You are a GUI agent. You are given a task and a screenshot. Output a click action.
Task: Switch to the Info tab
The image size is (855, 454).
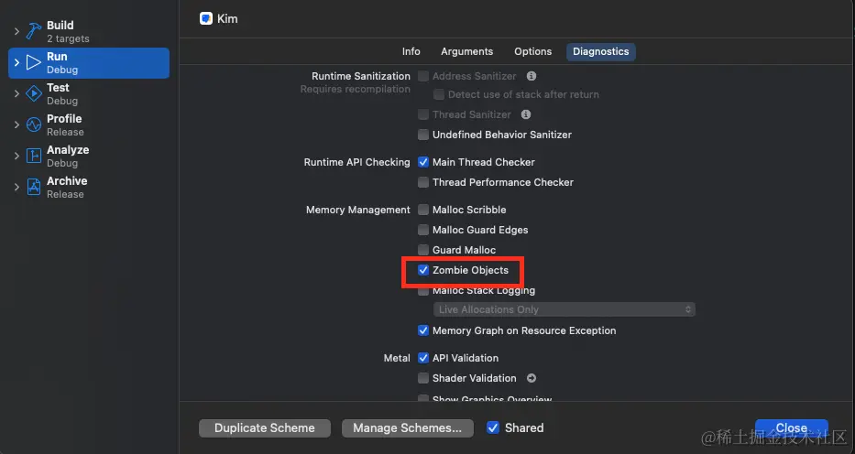[411, 51]
